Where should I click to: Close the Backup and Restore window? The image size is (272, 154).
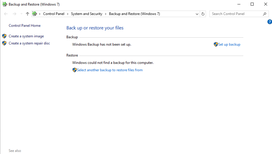click(x=266, y=4)
